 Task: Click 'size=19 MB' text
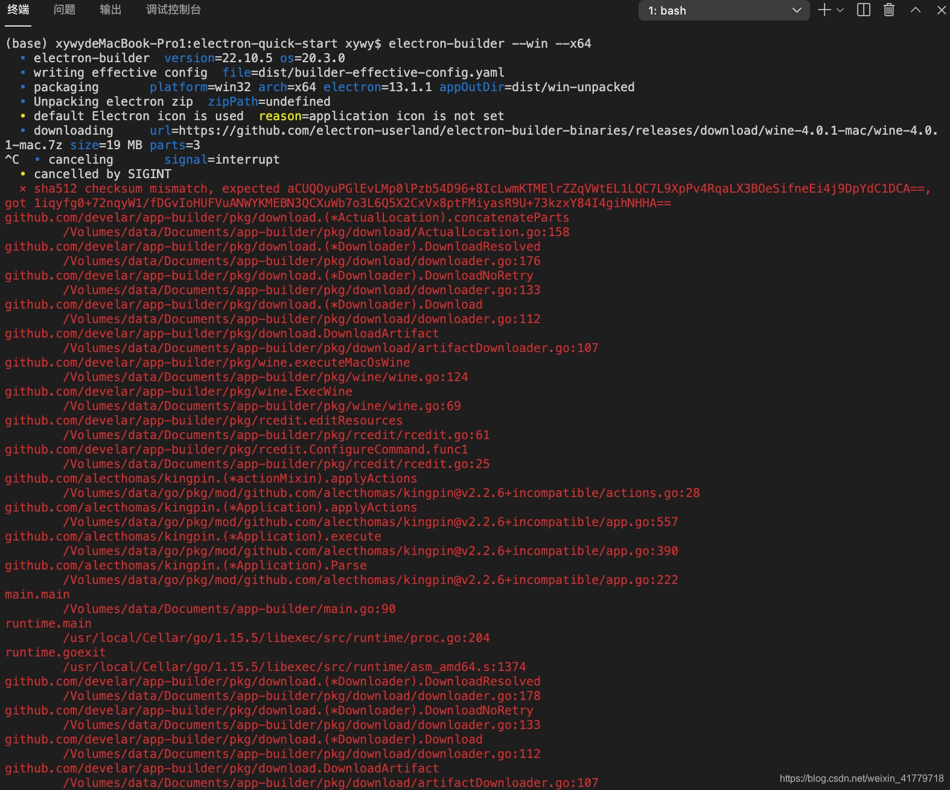[106, 145]
